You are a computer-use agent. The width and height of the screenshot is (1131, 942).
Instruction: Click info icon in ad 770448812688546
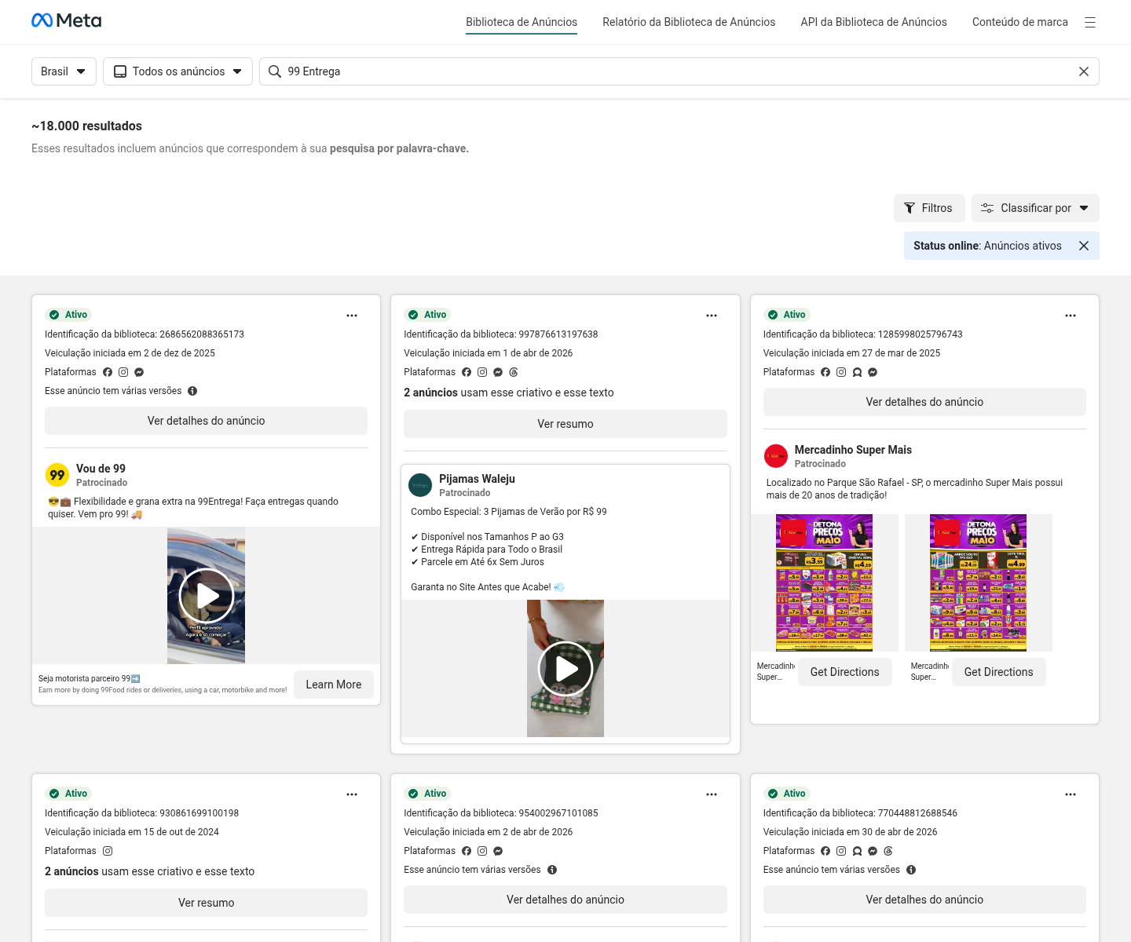tap(911, 870)
